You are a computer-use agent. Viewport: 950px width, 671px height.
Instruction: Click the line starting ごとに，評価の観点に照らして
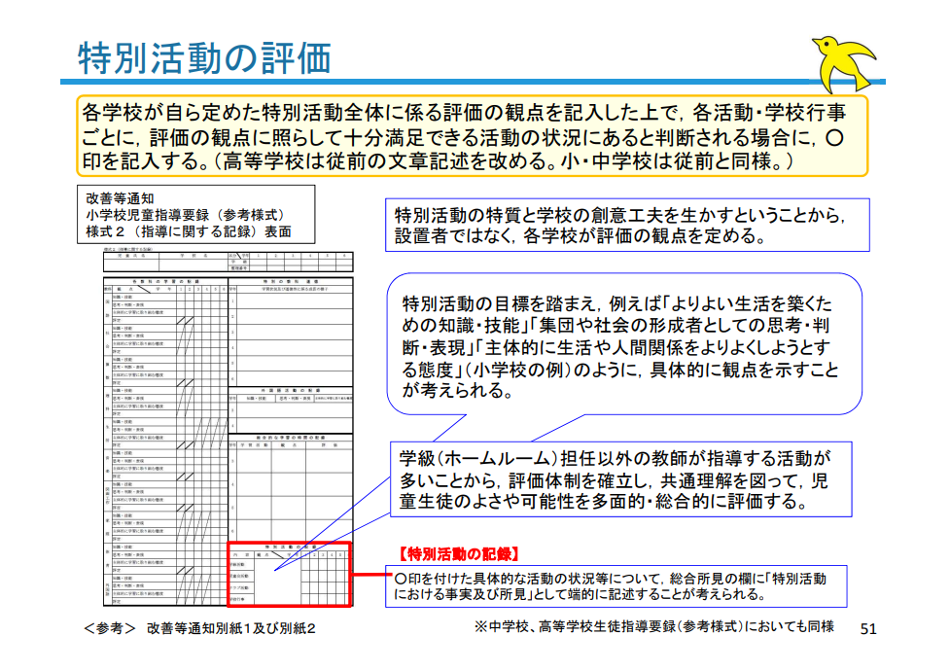coord(463,137)
